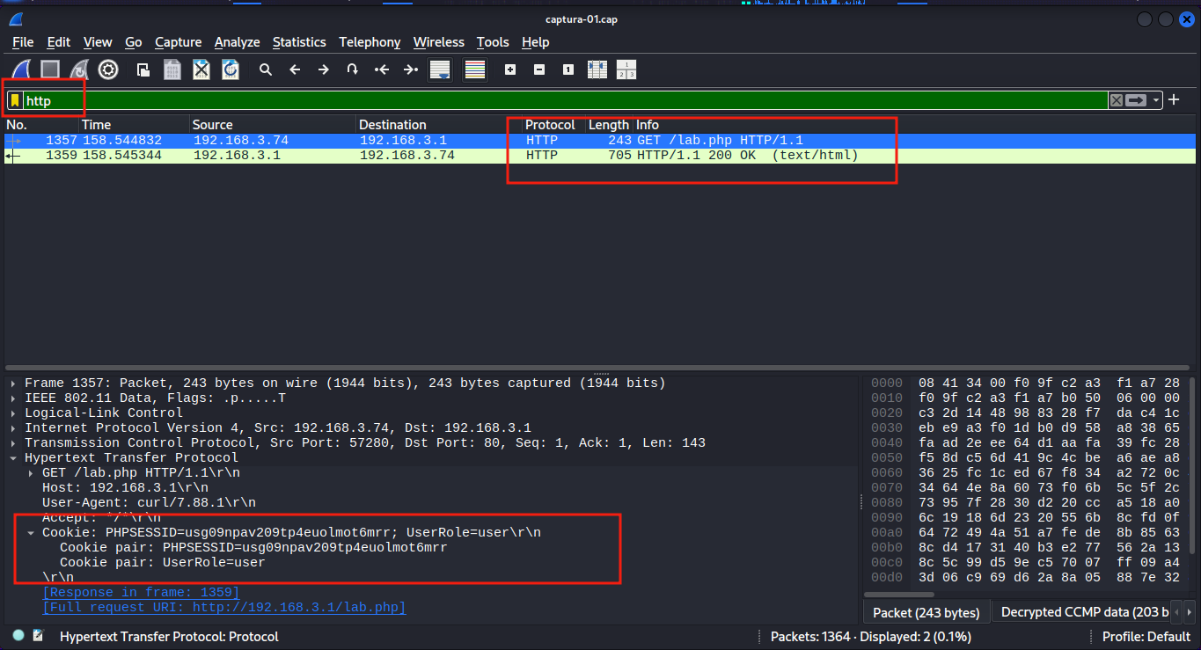Click the reload capture file icon

pos(231,69)
